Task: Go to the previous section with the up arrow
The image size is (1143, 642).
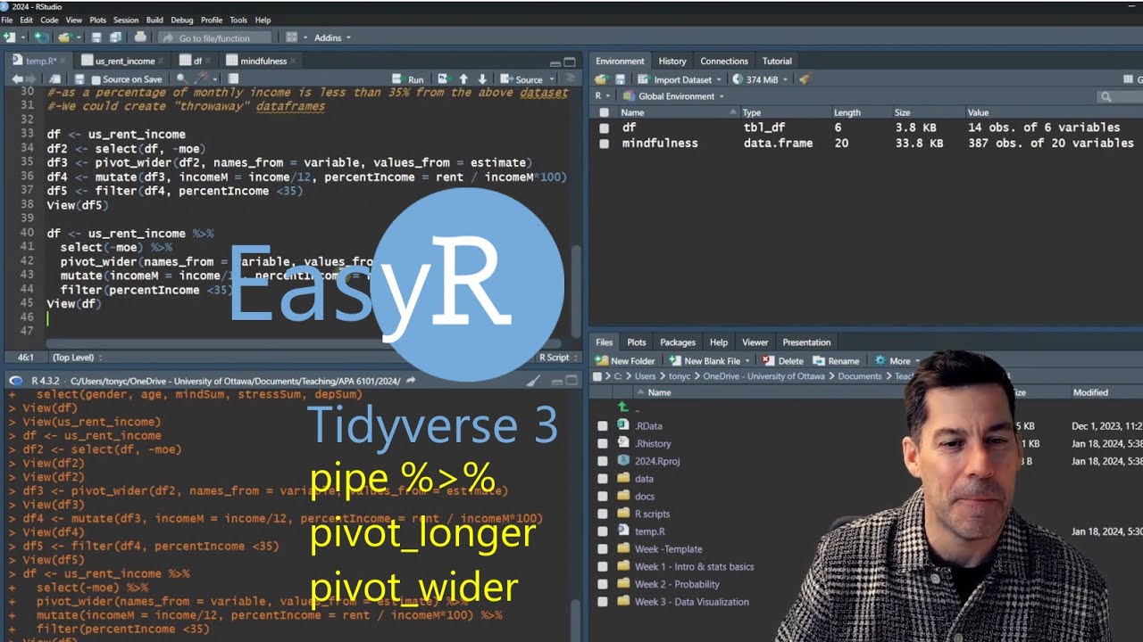Action: click(x=463, y=79)
